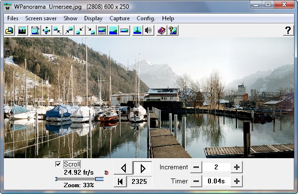The height and width of the screenshot is (194, 298).
Task: Uncheck the Scroll checkbox
Action: pos(58,164)
